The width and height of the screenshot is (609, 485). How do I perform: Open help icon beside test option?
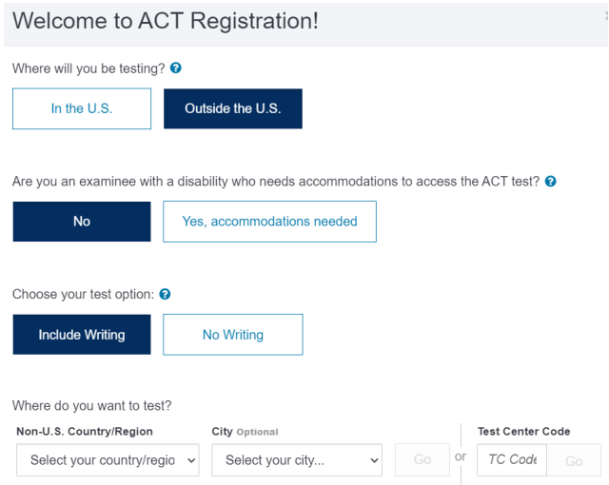tap(165, 294)
